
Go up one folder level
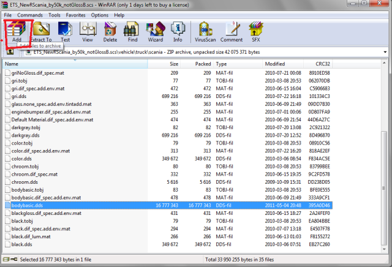click(10, 52)
